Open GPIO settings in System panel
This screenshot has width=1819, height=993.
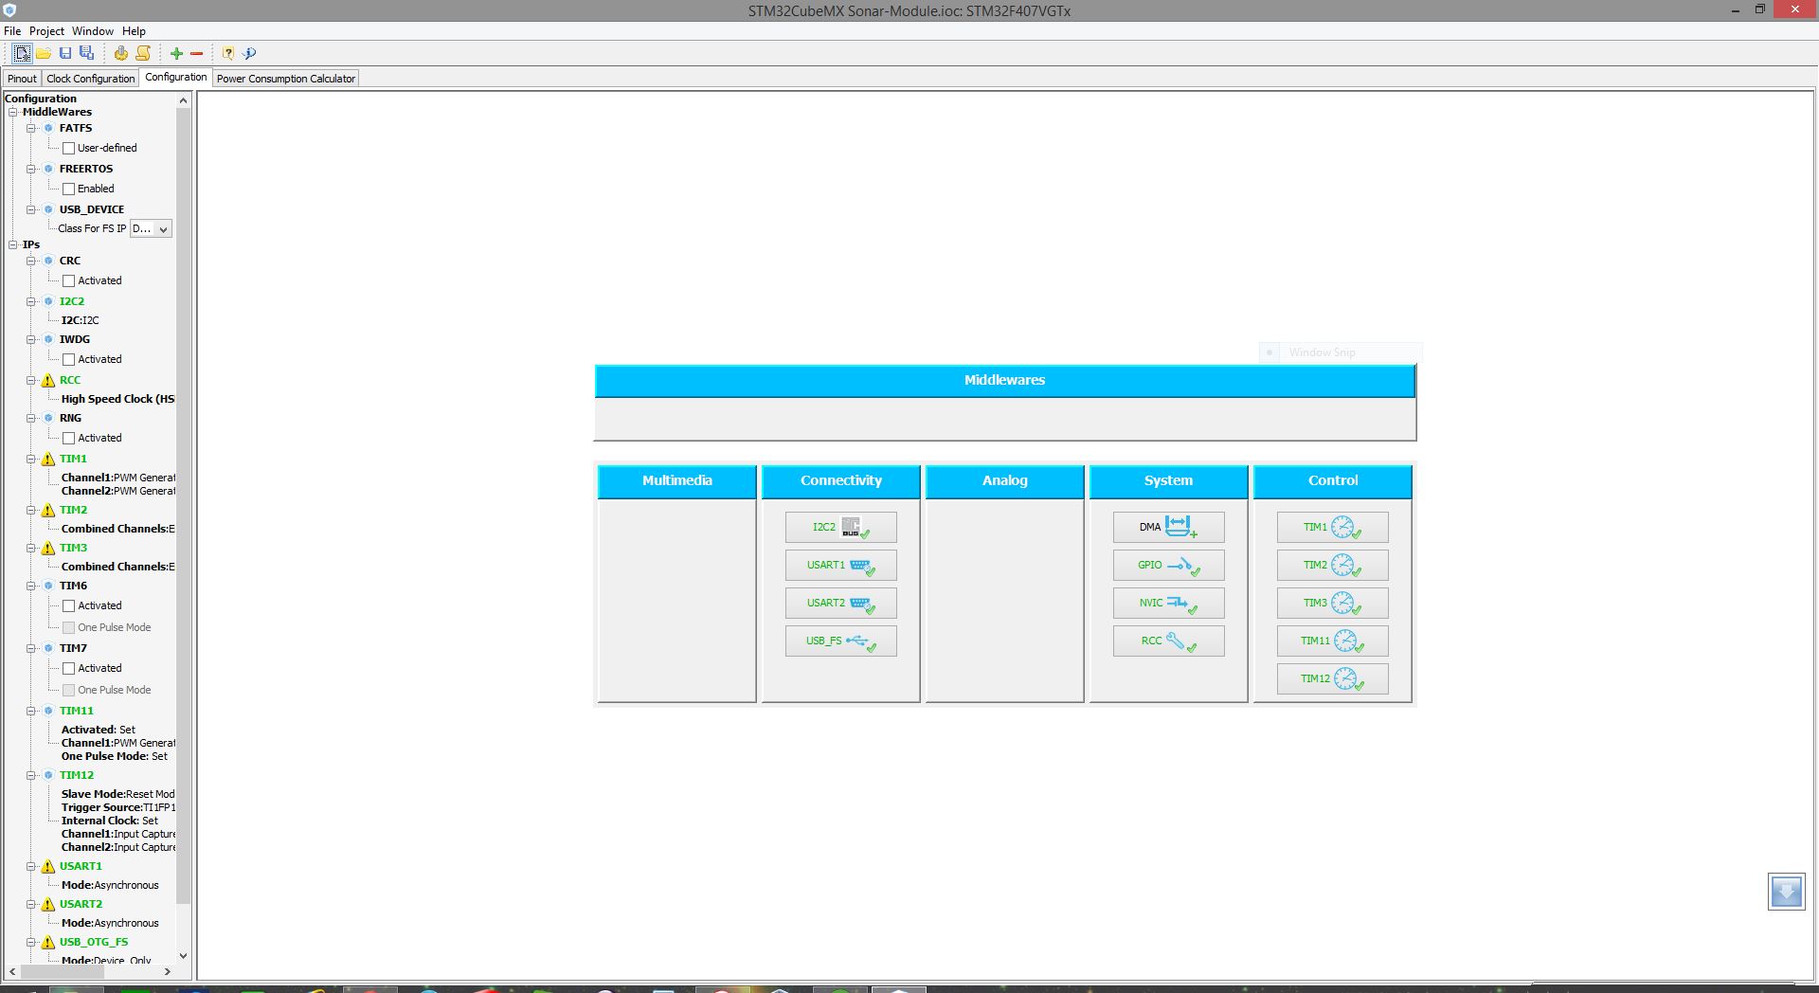click(x=1168, y=565)
